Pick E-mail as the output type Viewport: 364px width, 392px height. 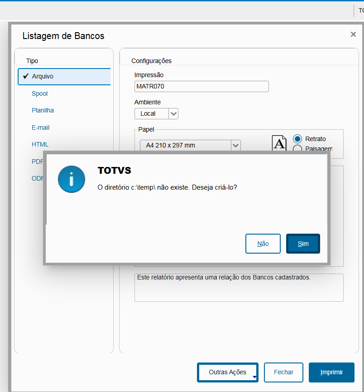pyautogui.click(x=41, y=127)
